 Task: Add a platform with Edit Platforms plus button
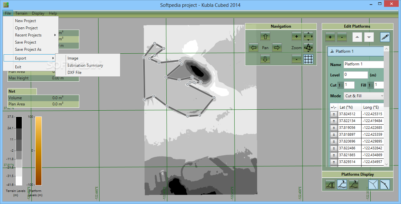pos(330,37)
